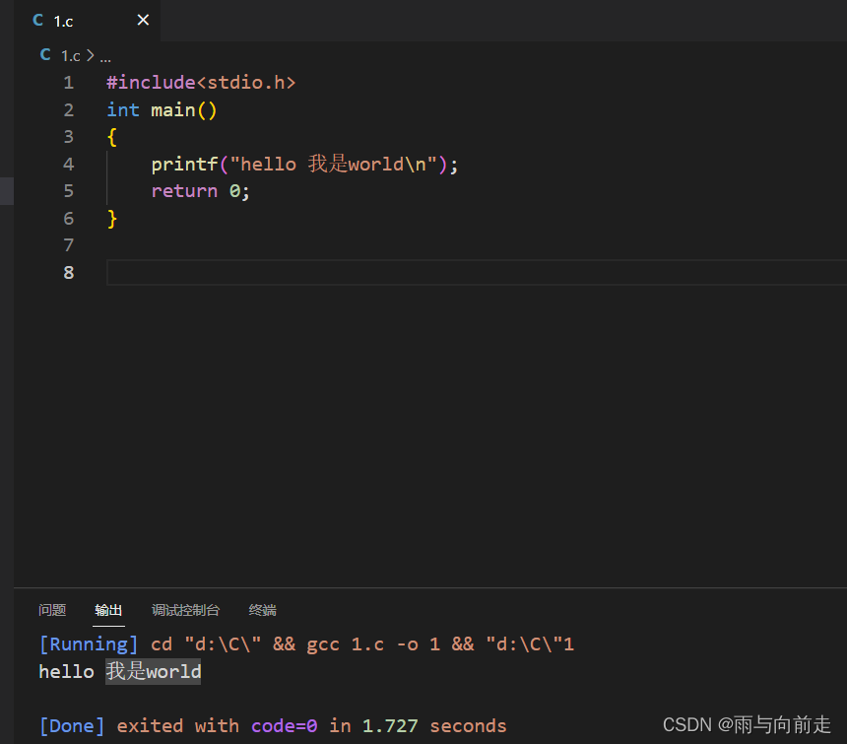The width and height of the screenshot is (847, 744).
Task: Expand the "..." breadcrumb menu
Action: [x=104, y=56]
